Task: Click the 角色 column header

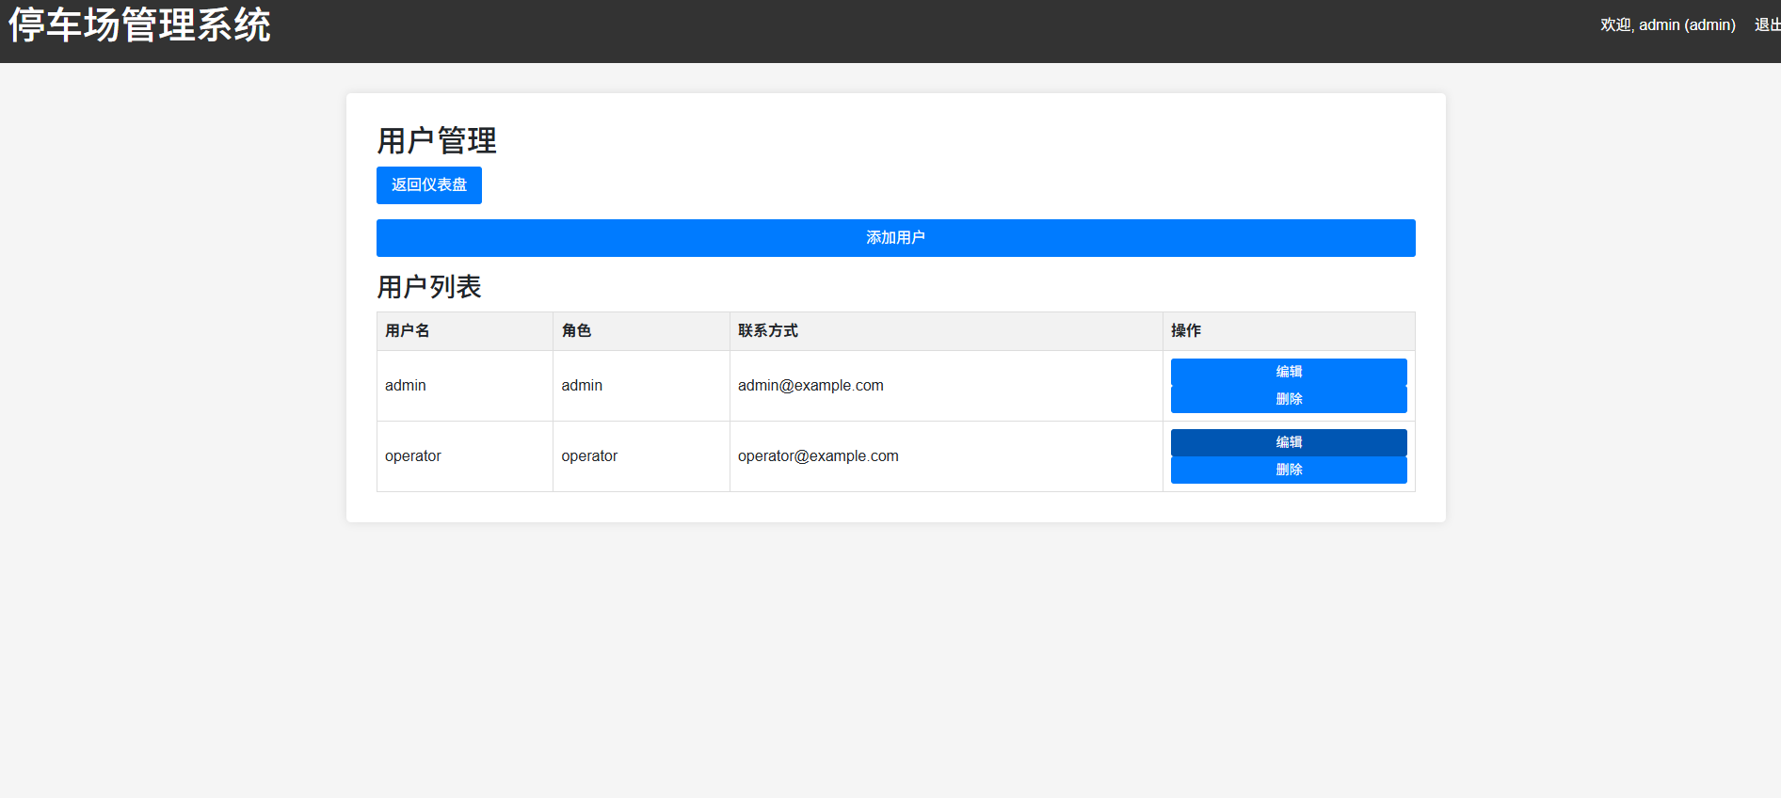Action: (x=641, y=331)
